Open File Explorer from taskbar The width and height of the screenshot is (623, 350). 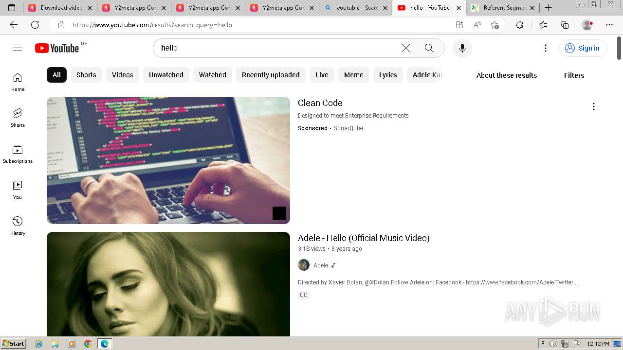(x=55, y=344)
